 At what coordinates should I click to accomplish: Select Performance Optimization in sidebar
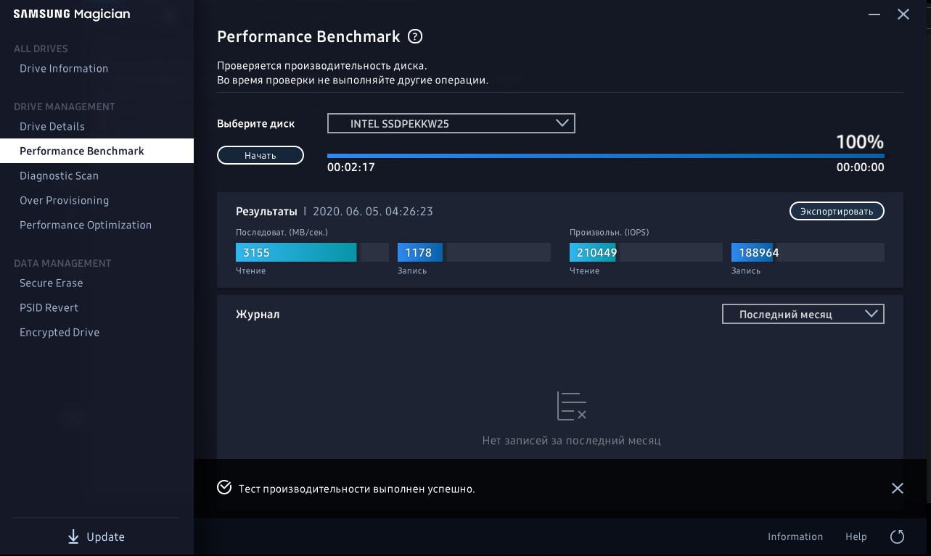click(x=86, y=225)
